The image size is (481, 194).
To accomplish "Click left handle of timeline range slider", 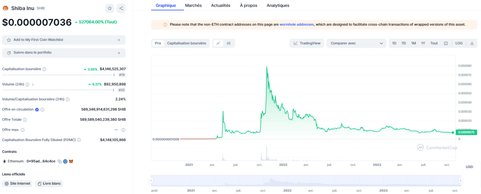I will 151,181.
